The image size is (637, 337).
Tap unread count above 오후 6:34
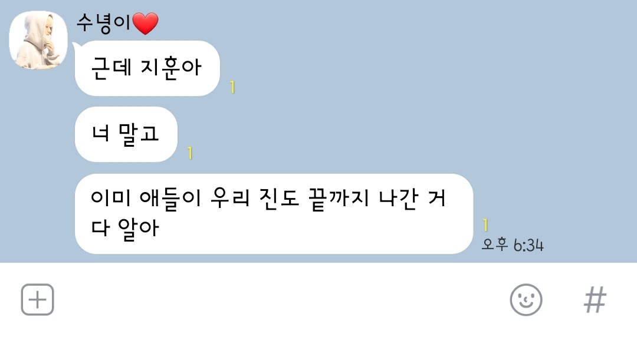click(x=485, y=224)
